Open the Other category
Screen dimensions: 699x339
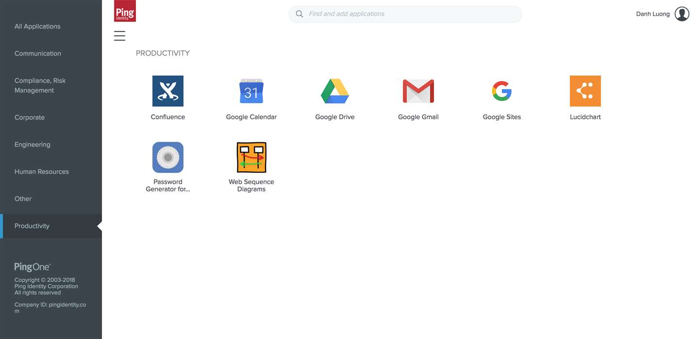point(23,199)
